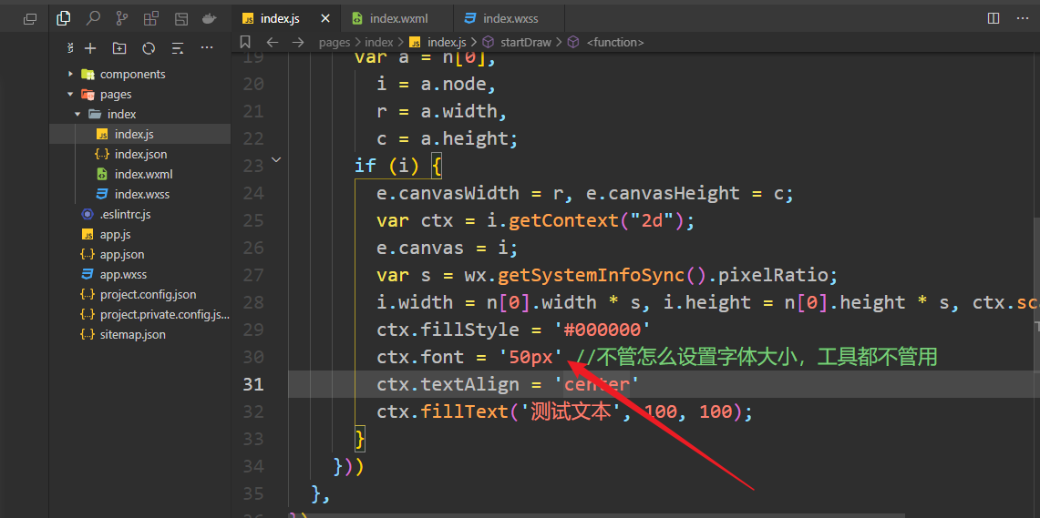Click the <function> breadcrumb symbol
The width and height of the screenshot is (1040, 518).
(615, 43)
